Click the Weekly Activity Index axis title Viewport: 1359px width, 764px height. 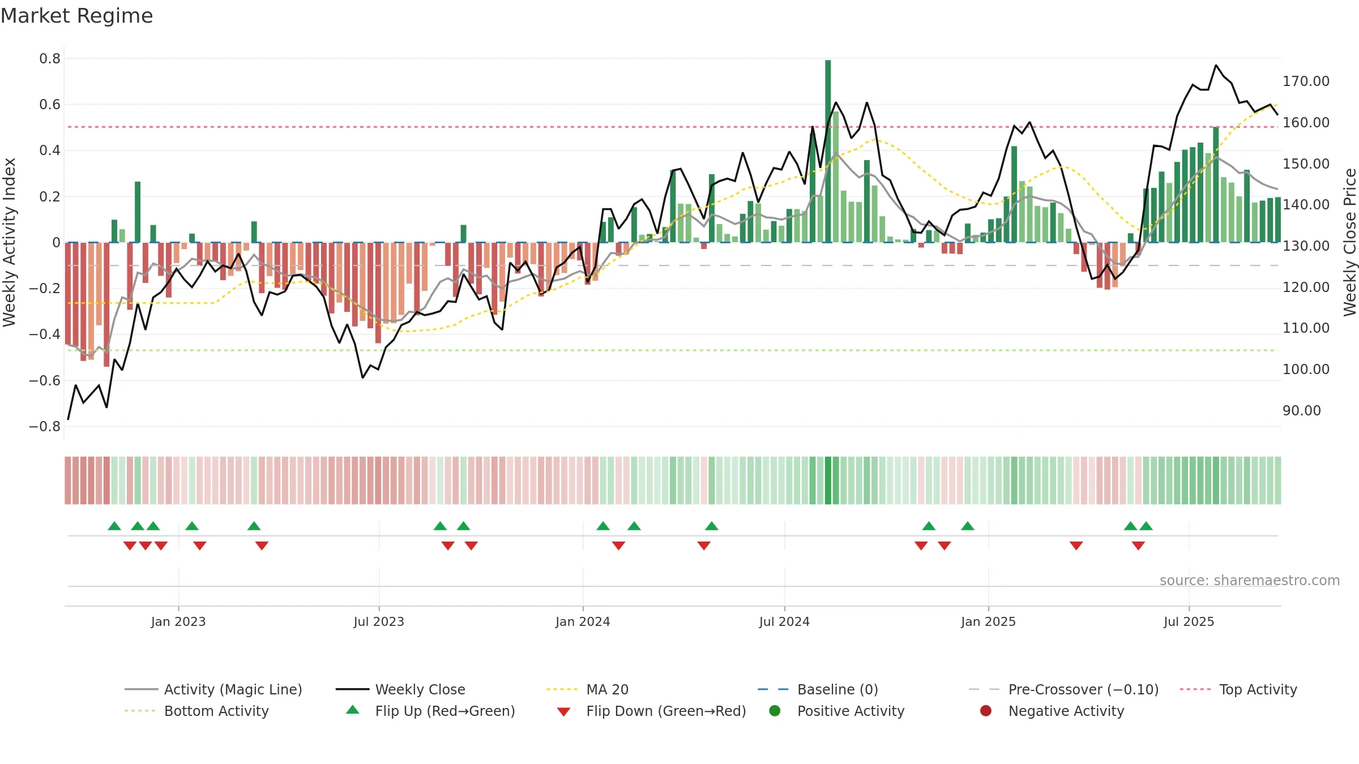pyautogui.click(x=9, y=242)
